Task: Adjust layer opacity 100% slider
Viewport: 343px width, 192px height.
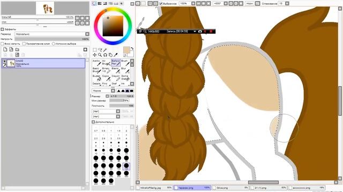Action: pyautogui.click(x=52, y=39)
